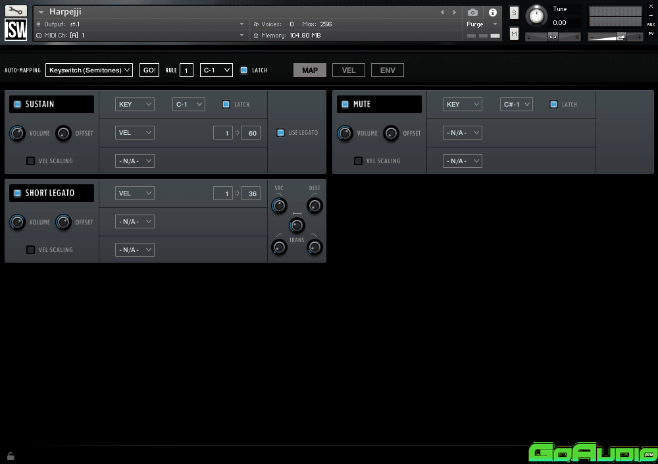Click the Tune knob
Image resolution: width=658 pixels, height=464 pixels.
tap(537, 15)
